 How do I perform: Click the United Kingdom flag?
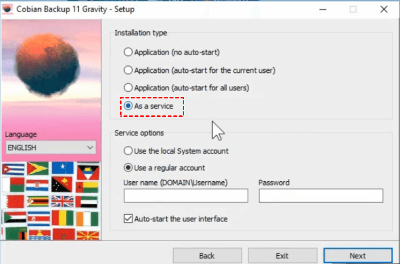click(62, 201)
